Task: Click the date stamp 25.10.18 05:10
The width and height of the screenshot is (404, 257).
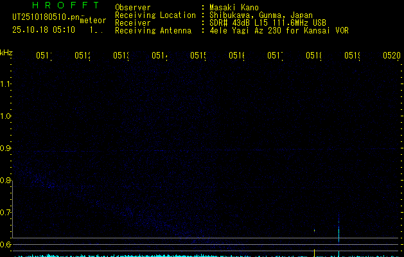Action: 44,30
